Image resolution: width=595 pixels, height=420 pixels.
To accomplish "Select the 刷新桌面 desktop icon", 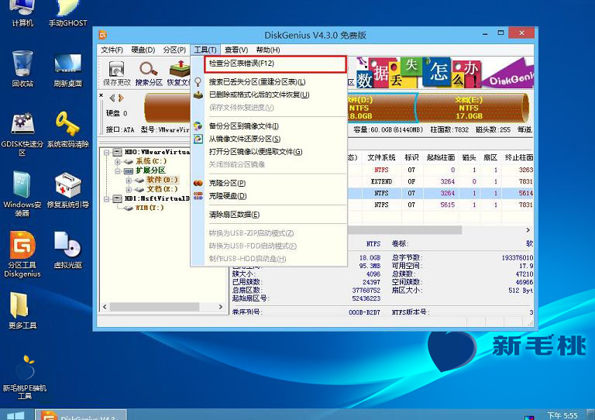I will [x=67, y=71].
